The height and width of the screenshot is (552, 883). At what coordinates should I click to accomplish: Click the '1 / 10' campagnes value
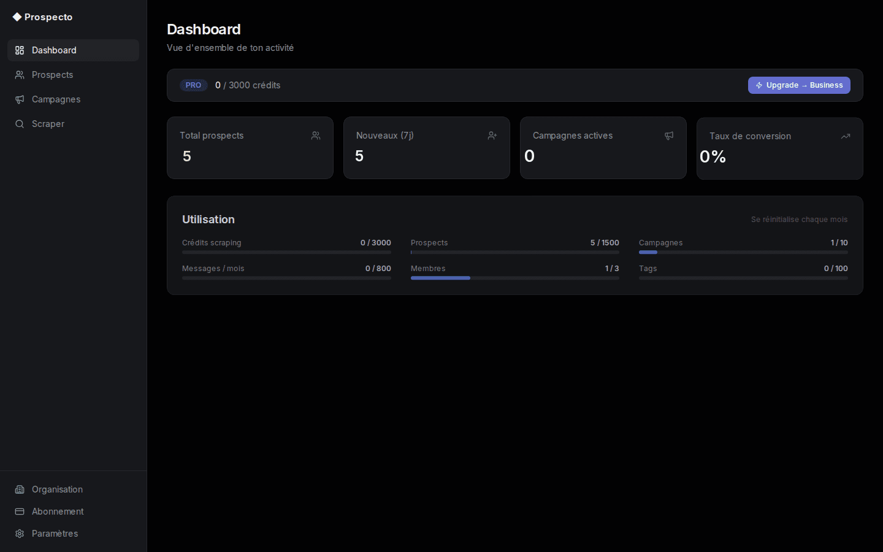click(839, 243)
